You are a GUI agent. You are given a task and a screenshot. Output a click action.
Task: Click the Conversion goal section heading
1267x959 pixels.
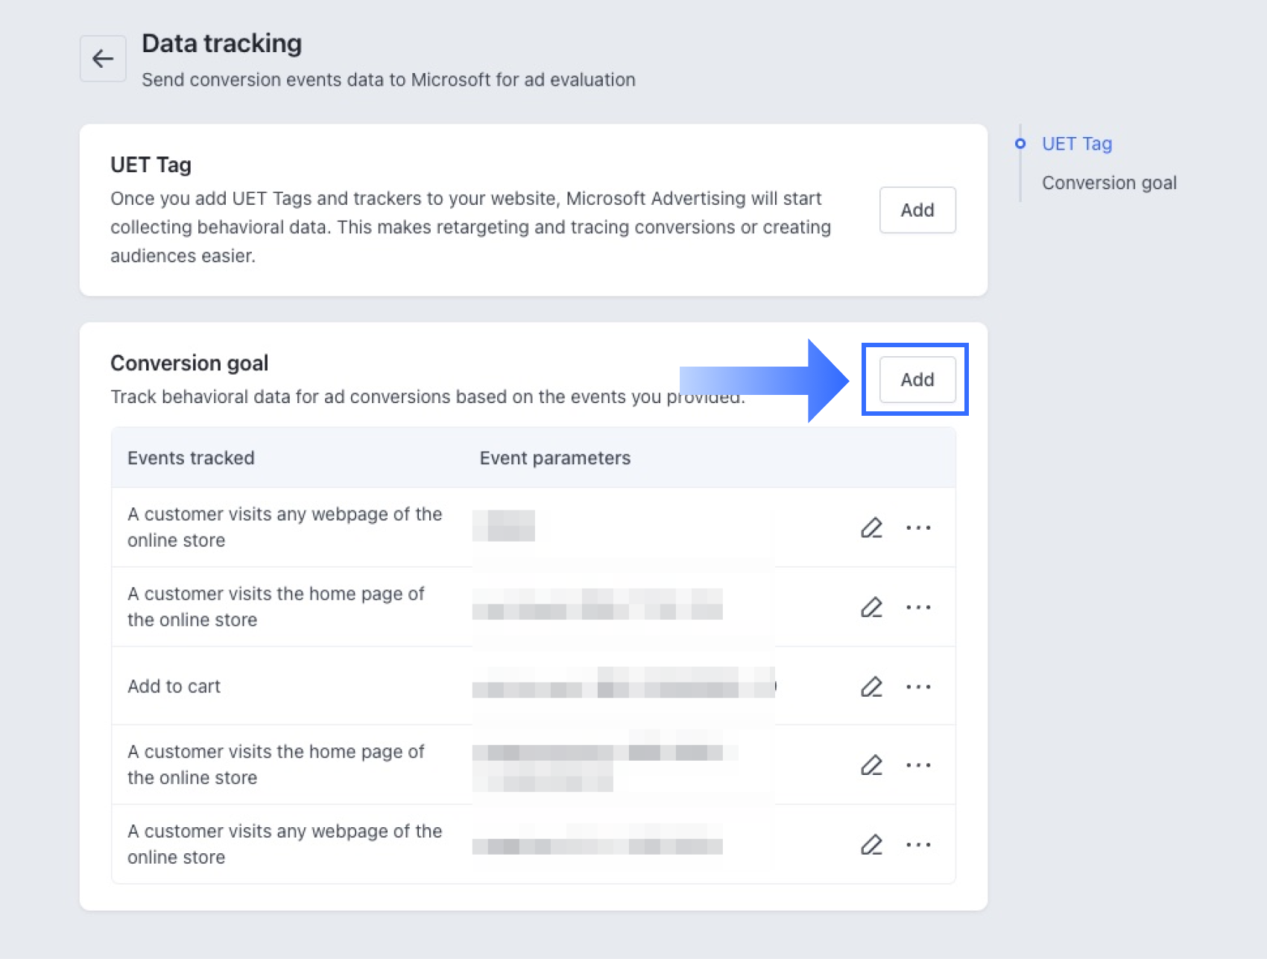click(189, 363)
